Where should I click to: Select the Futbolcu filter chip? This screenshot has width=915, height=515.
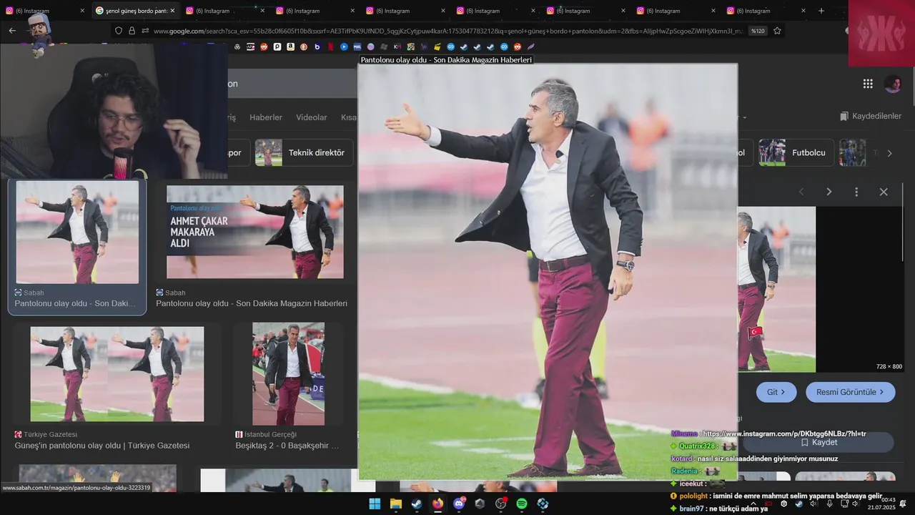tap(795, 152)
